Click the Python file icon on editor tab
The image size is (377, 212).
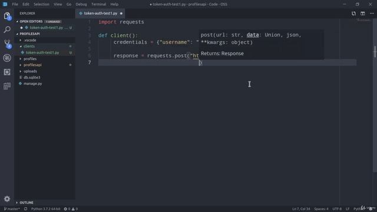point(81,14)
